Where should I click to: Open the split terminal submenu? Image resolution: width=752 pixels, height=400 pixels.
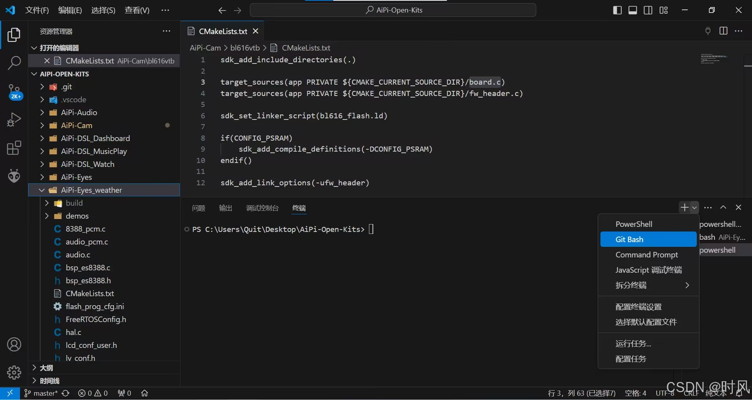[x=648, y=285]
